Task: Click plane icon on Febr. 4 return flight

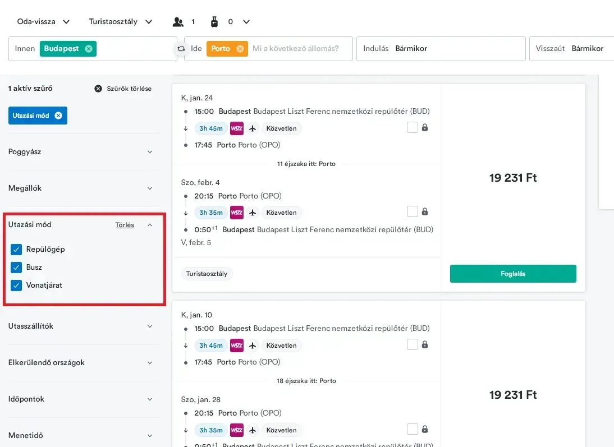Action: [253, 213]
